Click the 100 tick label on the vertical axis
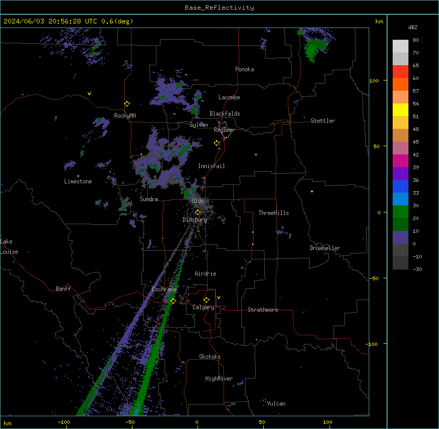Image resolution: width=439 pixels, height=429 pixels. (x=374, y=81)
